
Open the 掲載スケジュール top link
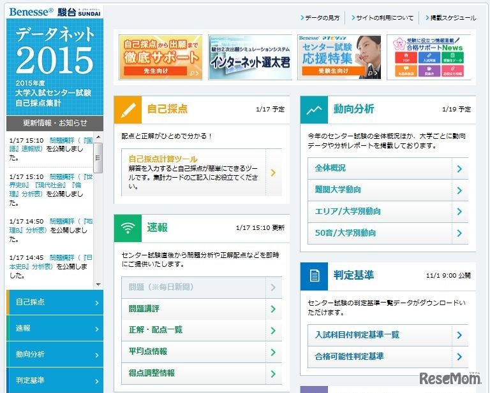[x=452, y=18]
